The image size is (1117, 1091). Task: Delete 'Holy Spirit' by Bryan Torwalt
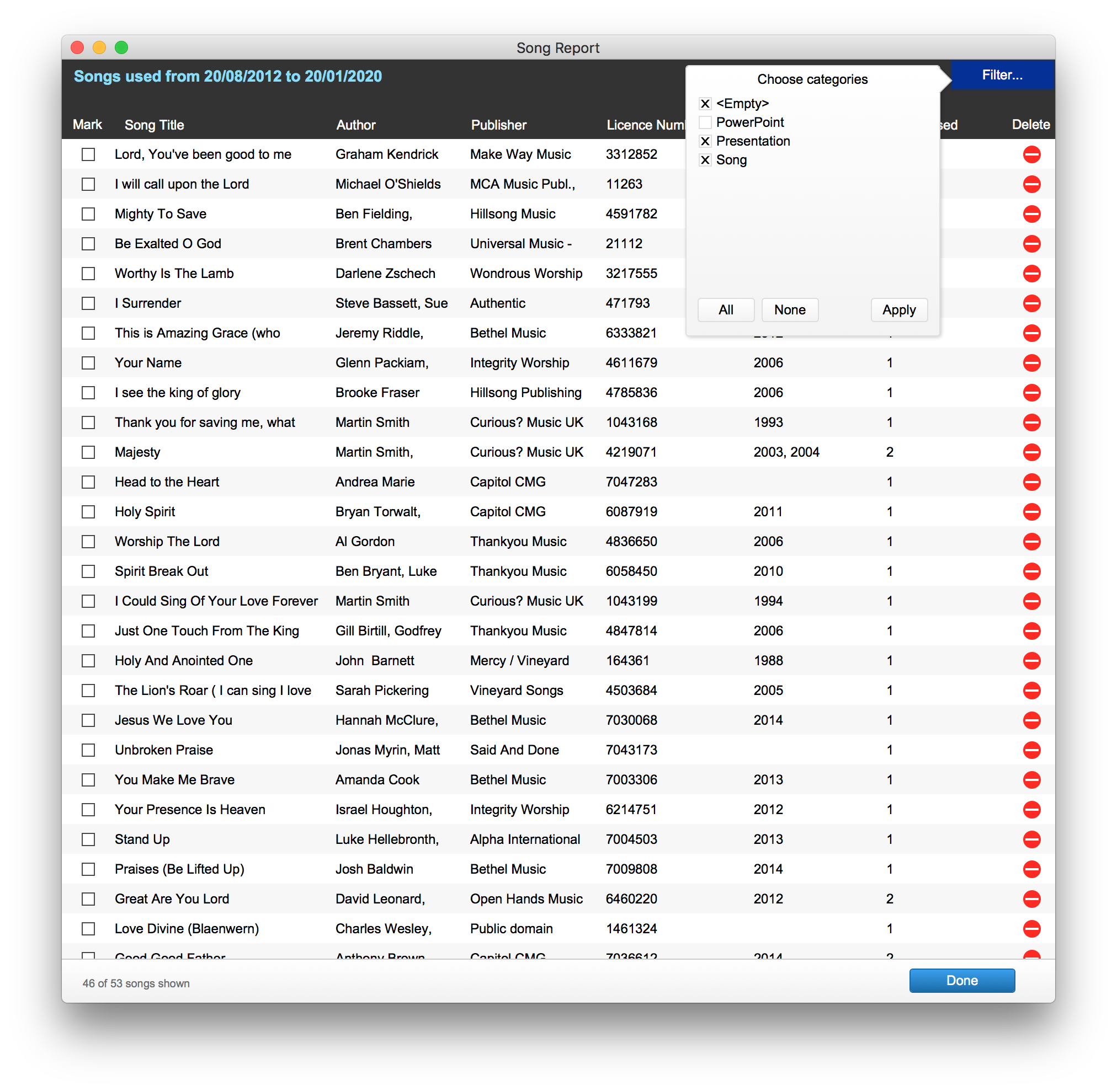[1031, 512]
